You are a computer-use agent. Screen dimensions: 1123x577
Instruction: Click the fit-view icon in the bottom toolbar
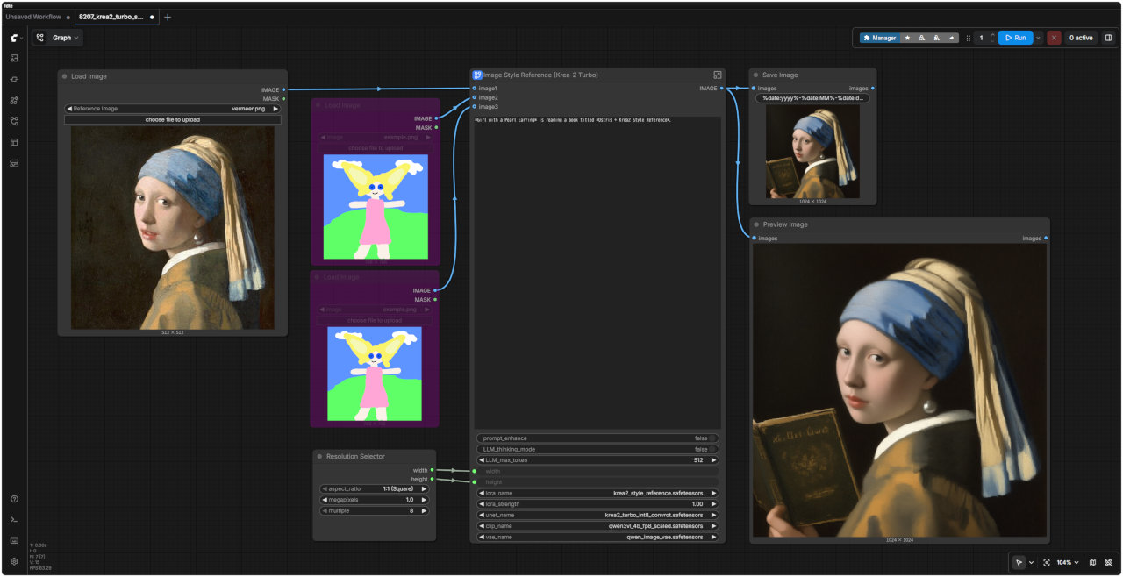(x=1047, y=562)
